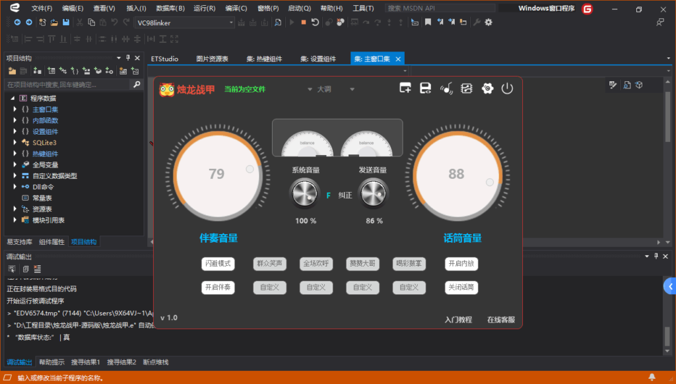Pin the 项目结构 panel

(x=128, y=58)
